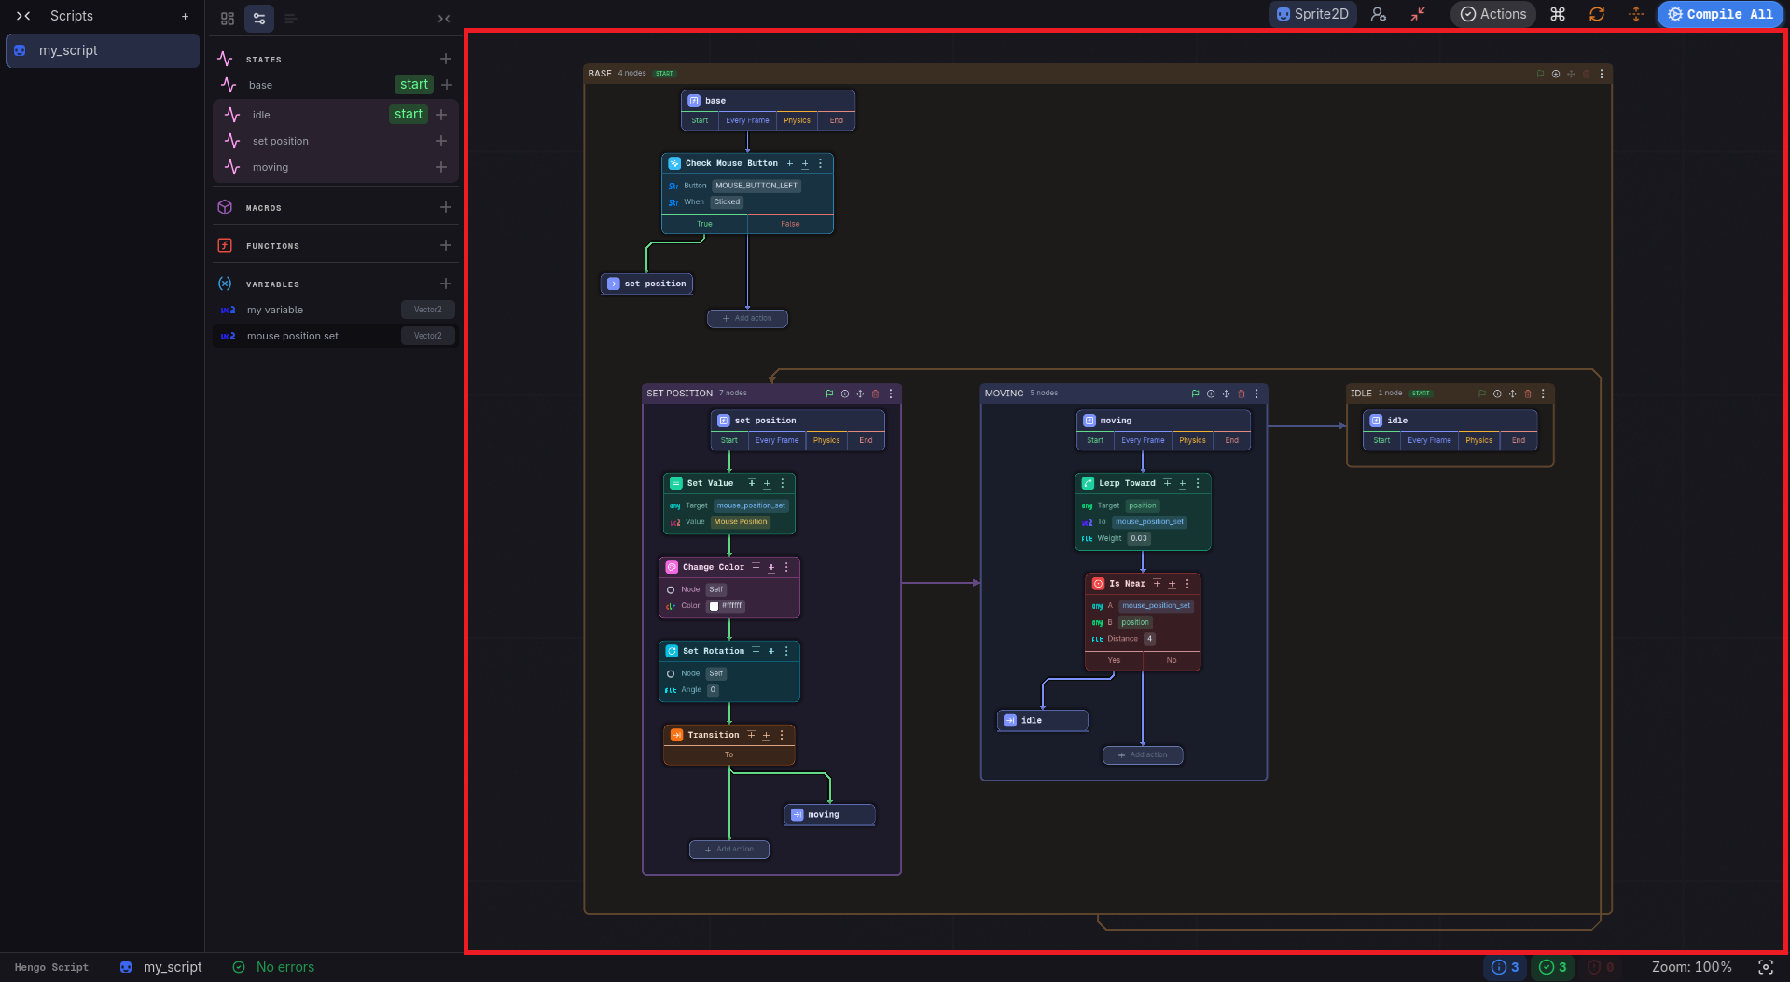Select my_script in Scripts list
The width and height of the screenshot is (1790, 982).
(103, 50)
